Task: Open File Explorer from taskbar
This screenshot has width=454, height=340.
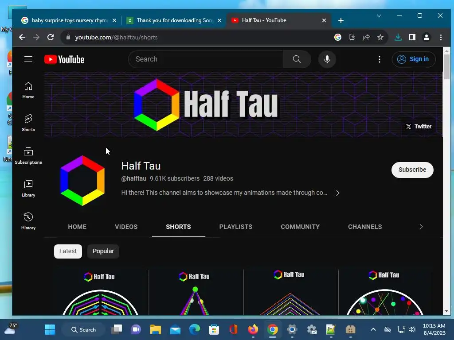Action: [156, 329]
